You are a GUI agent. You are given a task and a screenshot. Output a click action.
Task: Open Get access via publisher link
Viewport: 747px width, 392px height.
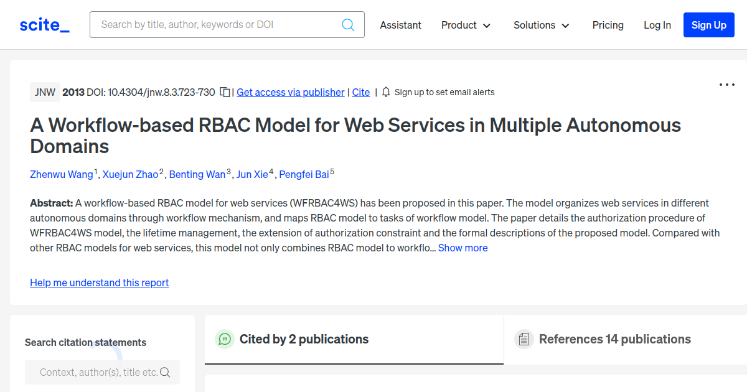[290, 92]
